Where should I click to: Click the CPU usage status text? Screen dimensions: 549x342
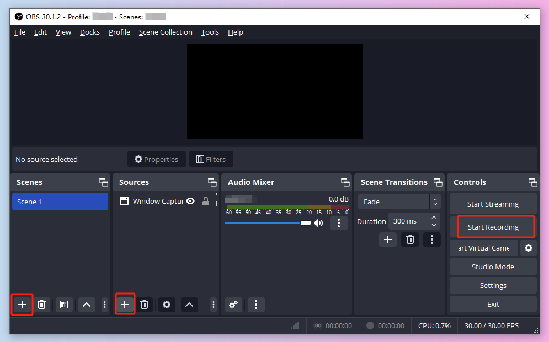434,326
